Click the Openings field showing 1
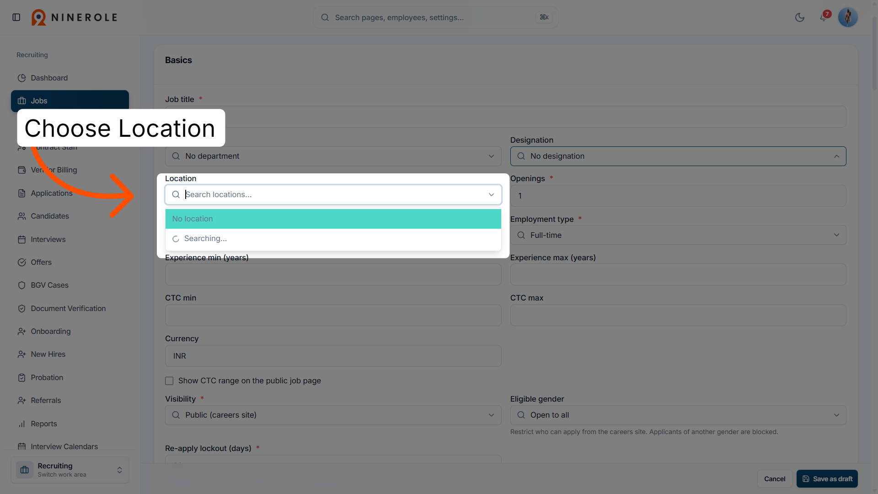 coord(678,196)
